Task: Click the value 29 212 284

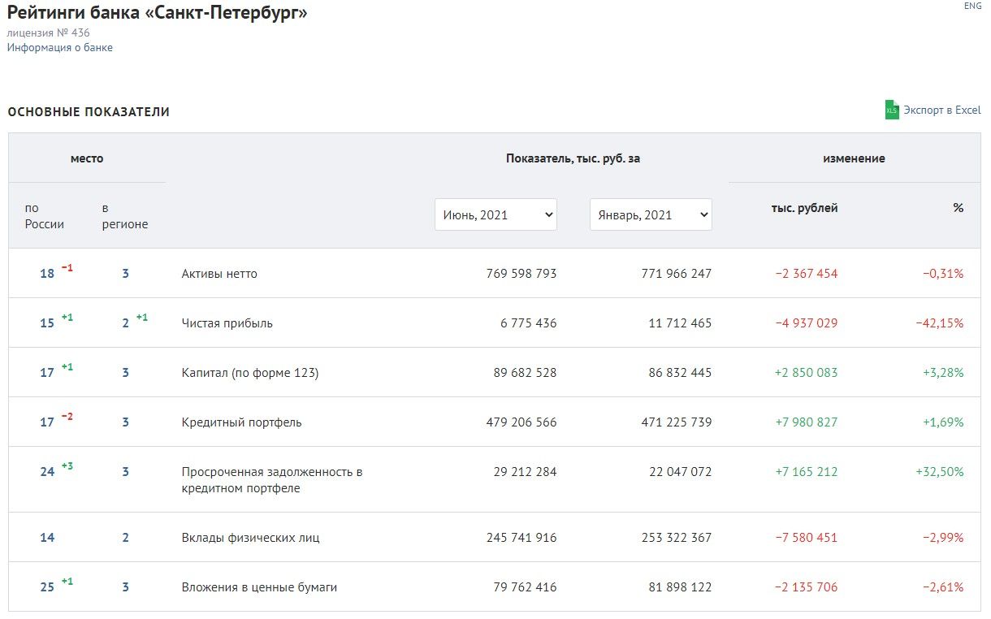Action: point(526,472)
